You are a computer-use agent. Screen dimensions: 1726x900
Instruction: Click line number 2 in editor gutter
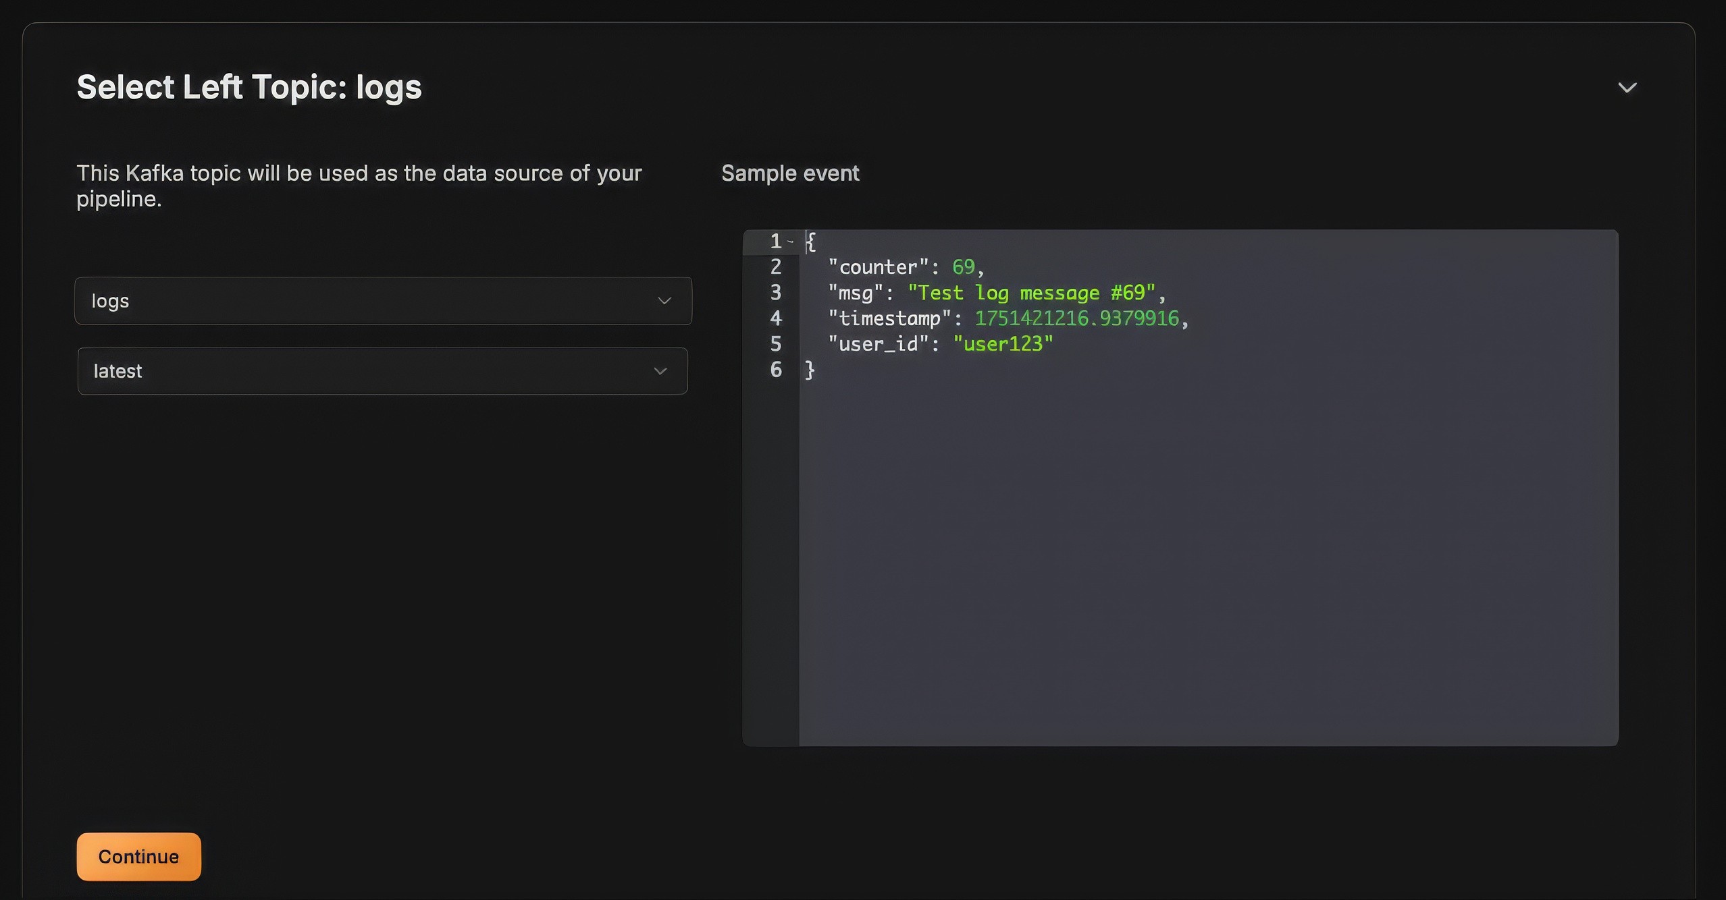pyautogui.click(x=776, y=267)
